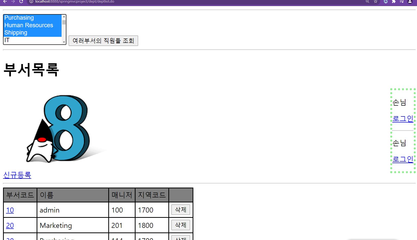This screenshot has width=417, height=240.
Task: Click manager value 100 cell
Action: [122, 210]
